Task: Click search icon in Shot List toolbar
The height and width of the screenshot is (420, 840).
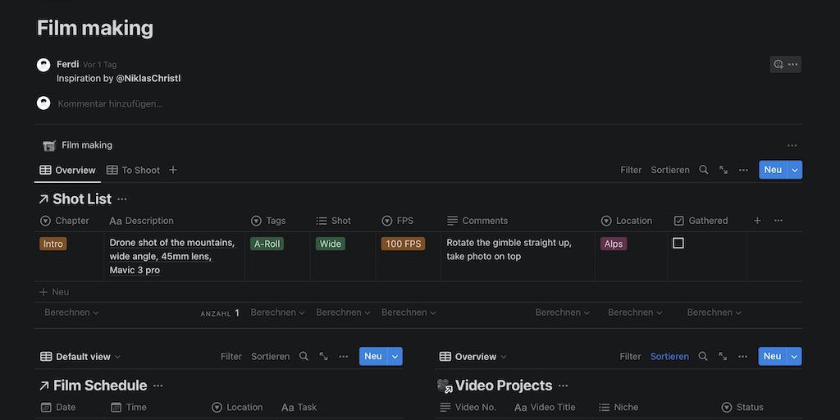Action: coord(703,170)
